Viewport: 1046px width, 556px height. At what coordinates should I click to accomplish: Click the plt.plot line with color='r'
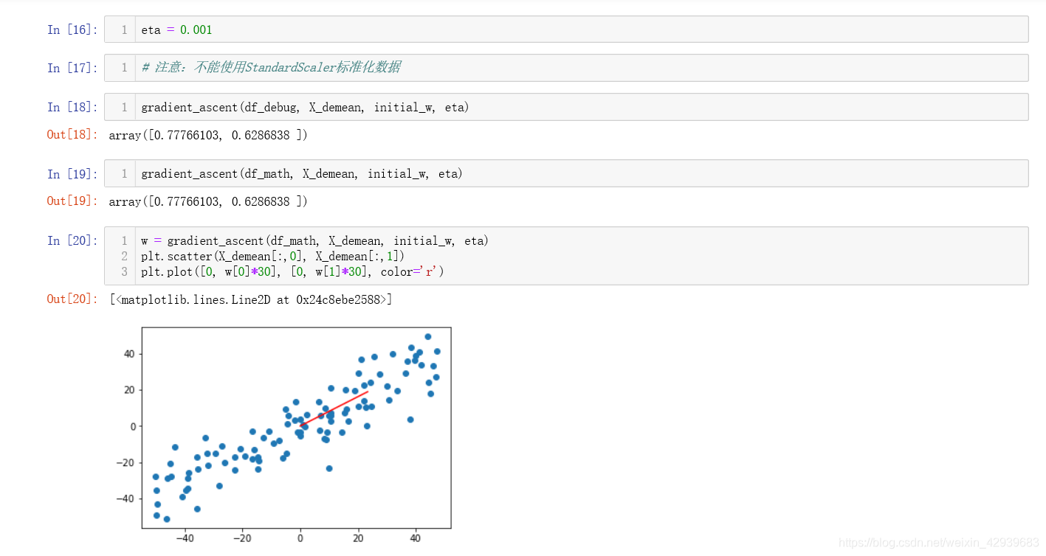[292, 272]
